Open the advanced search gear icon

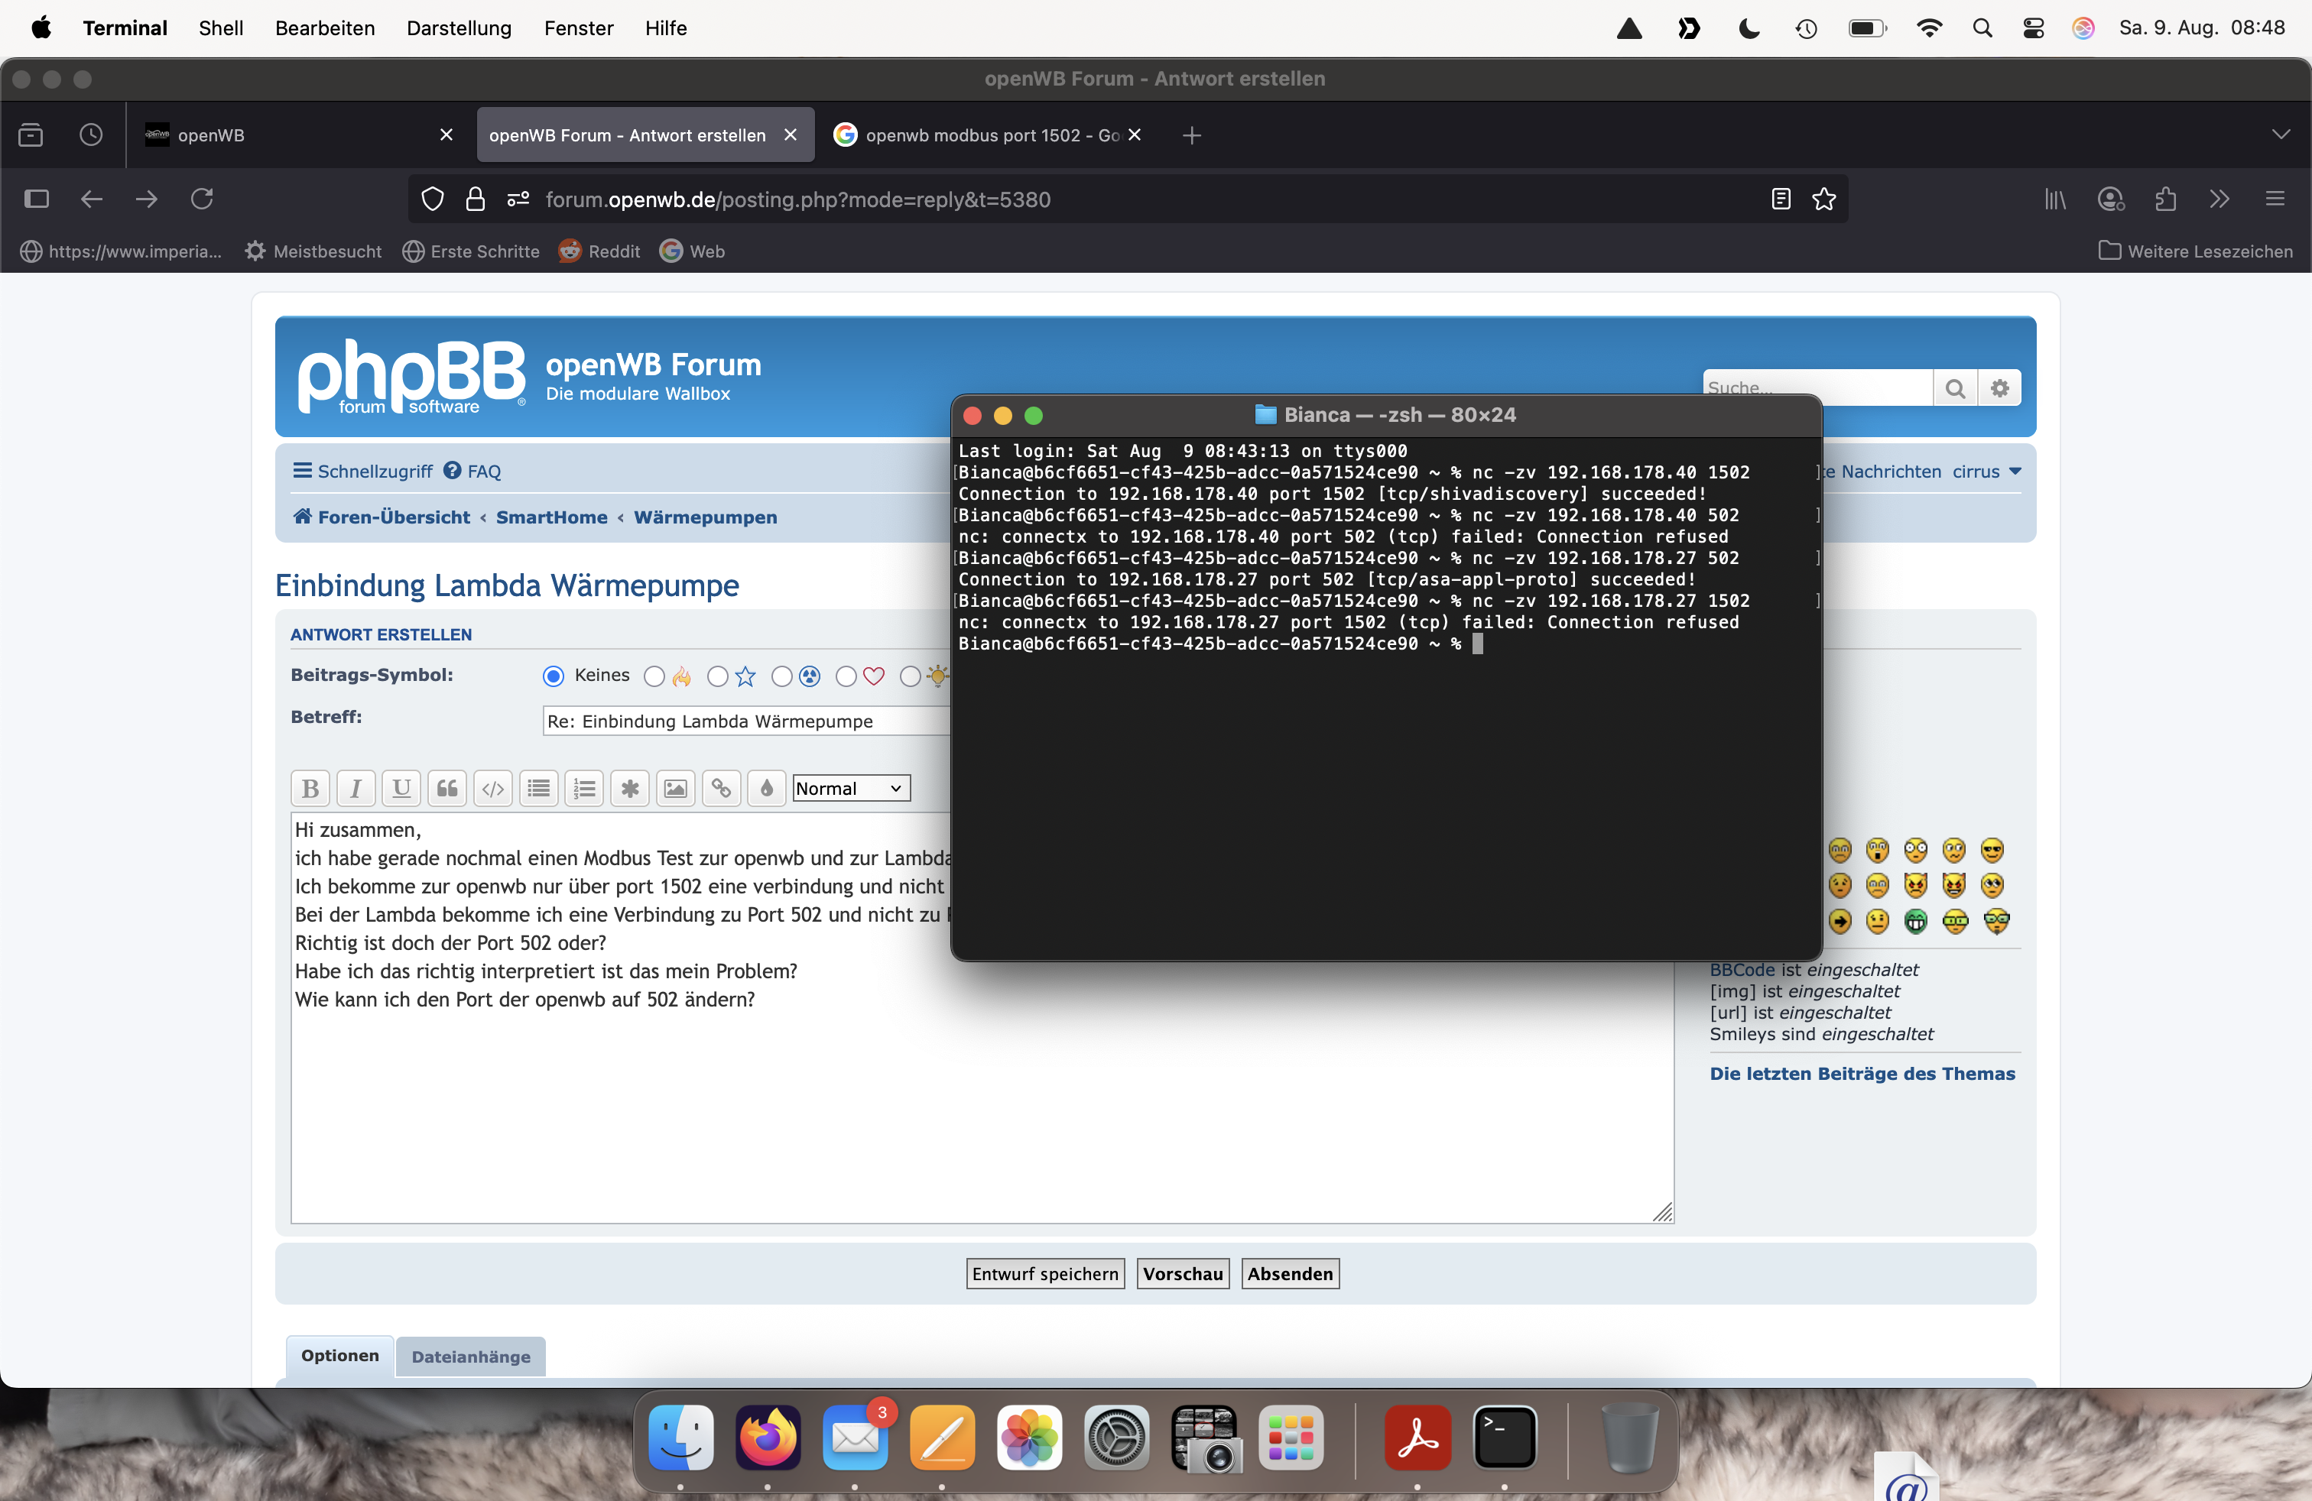click(x=1999, y=388)
